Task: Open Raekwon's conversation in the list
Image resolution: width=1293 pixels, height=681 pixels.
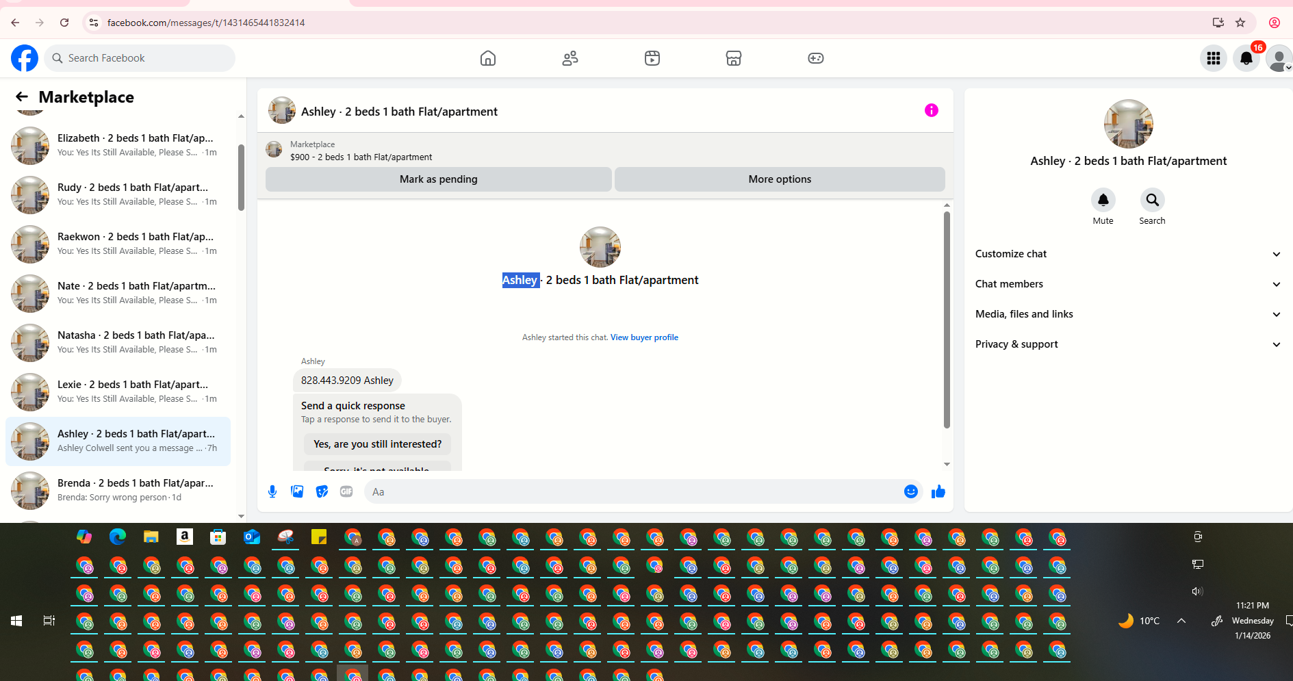Action: tap(118, 244)
